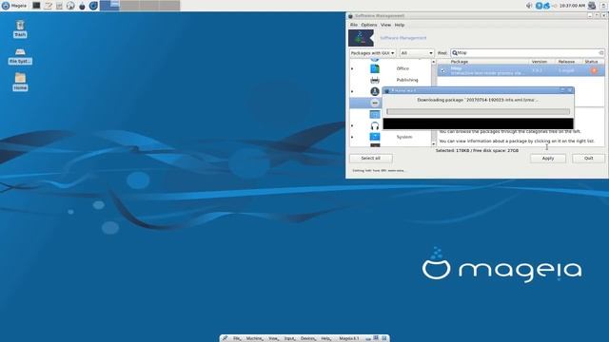Open the File System desktop icon
Screen dimensions: 609x342
(x=20, y=56)
